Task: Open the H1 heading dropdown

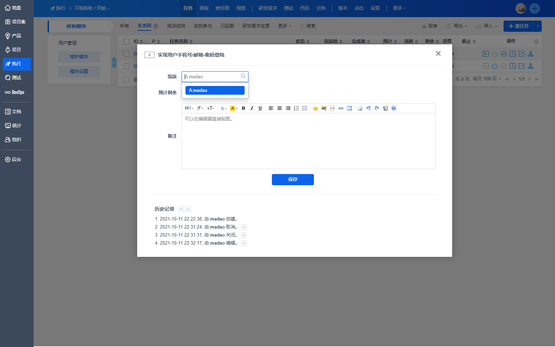Action: pos(189,108)
